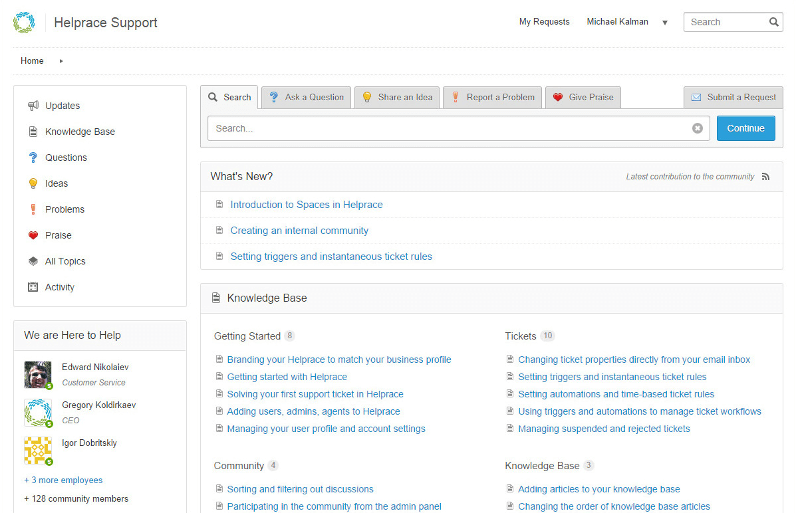Clear the search field with the X icon
Viewport: 796px width, 513px height.
click(698, 128)
